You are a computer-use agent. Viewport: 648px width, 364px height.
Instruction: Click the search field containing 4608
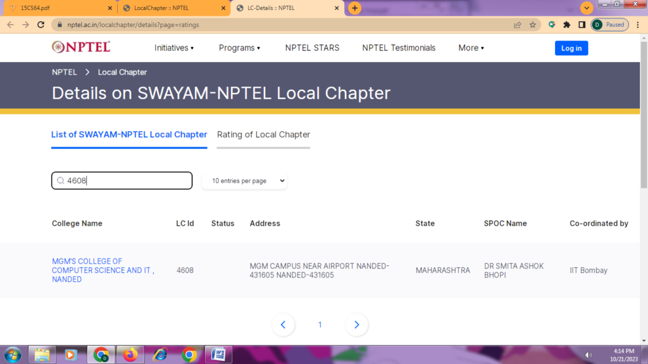click(127, 181)
